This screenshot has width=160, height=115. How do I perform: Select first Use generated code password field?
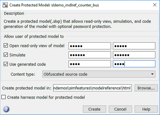point(89,64)
